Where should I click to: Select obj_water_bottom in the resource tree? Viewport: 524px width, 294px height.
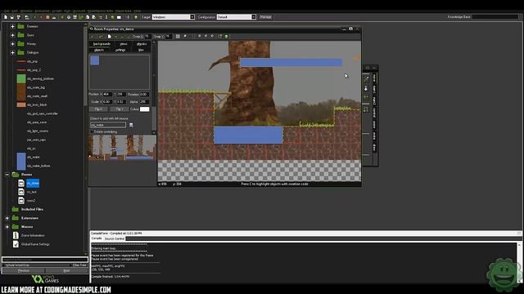38,166
